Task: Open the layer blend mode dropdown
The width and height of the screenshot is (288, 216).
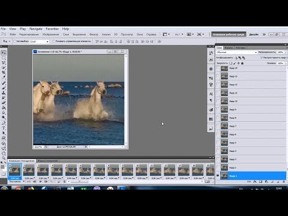Action: tap(236, 52)
